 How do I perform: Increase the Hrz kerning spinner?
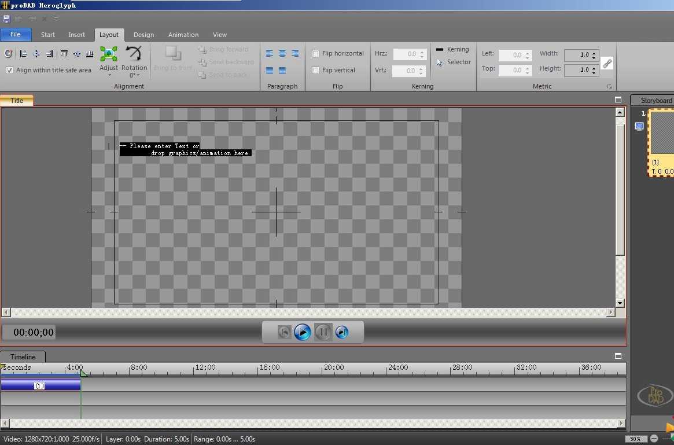point(422,52)
